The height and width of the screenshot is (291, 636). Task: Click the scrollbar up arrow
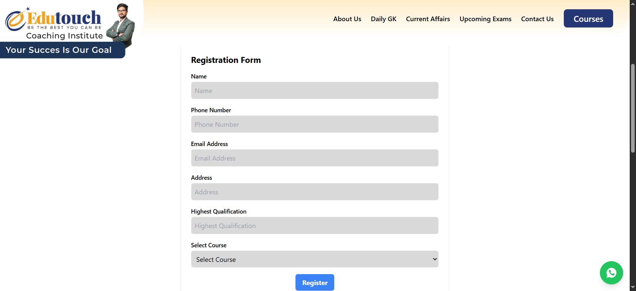(x=632, y=4)
